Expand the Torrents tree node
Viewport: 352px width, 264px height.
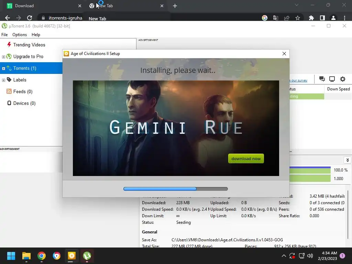tap(3, 68)
